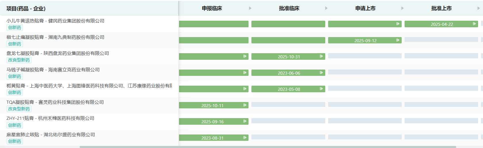Click the 项目(药品 - 企业) column header
The width and height of the screenshot is (483, 148).
pyautogui.click(x=26, y=9)
